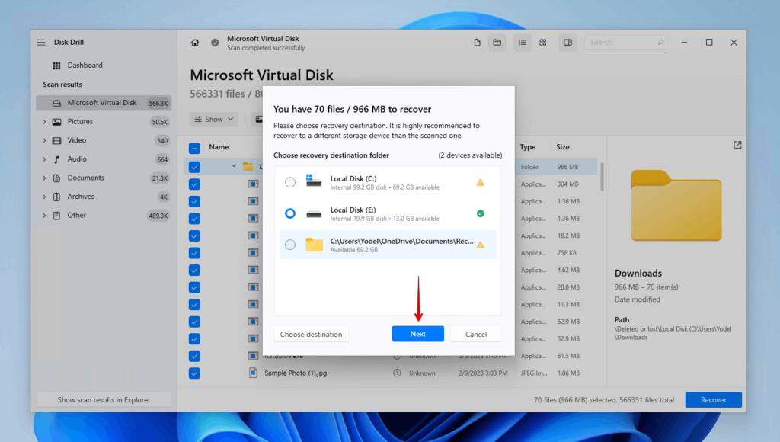Open the sidebar hamburger menu
The image size is (780, 442).
[40, 42]
